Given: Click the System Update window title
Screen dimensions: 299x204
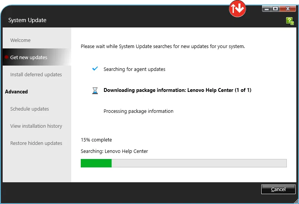Looking at the screenshot, I should [27, 20].
